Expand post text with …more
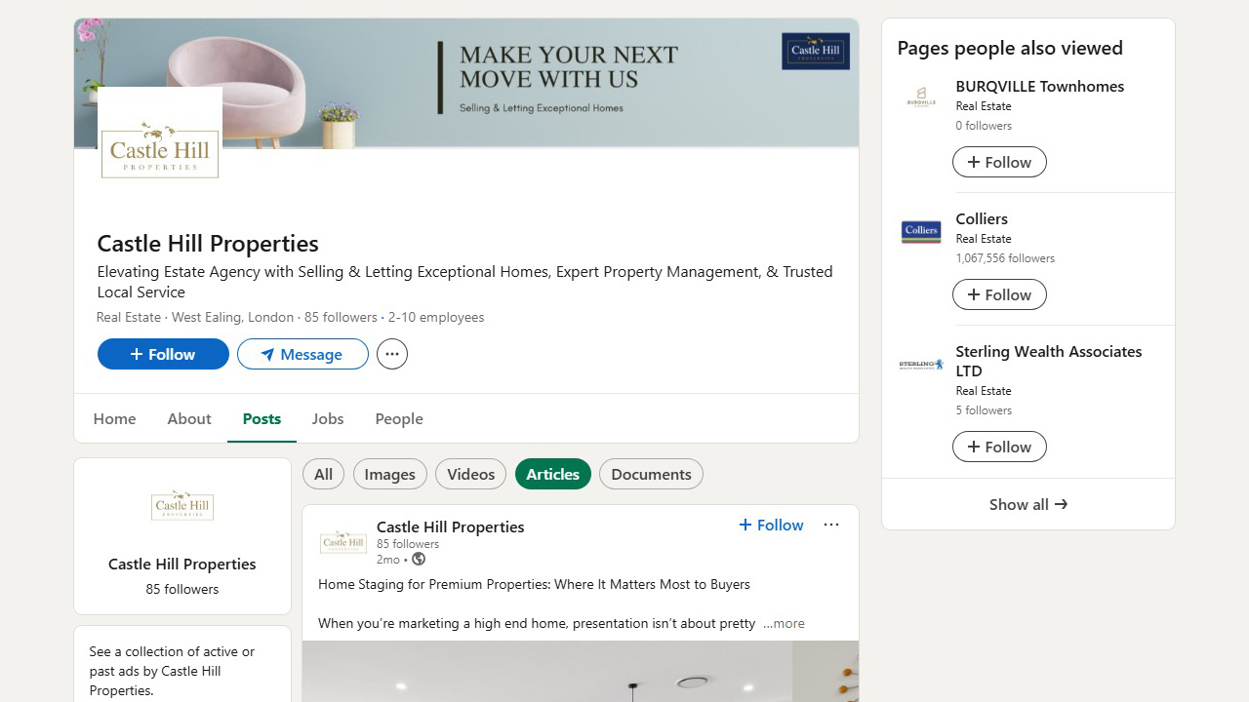 coord(784,623)
